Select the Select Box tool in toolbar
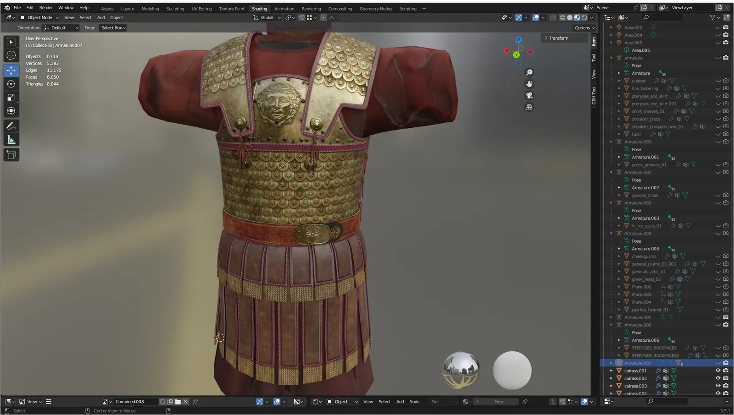The image size is (734, 415). pos(11,42)
